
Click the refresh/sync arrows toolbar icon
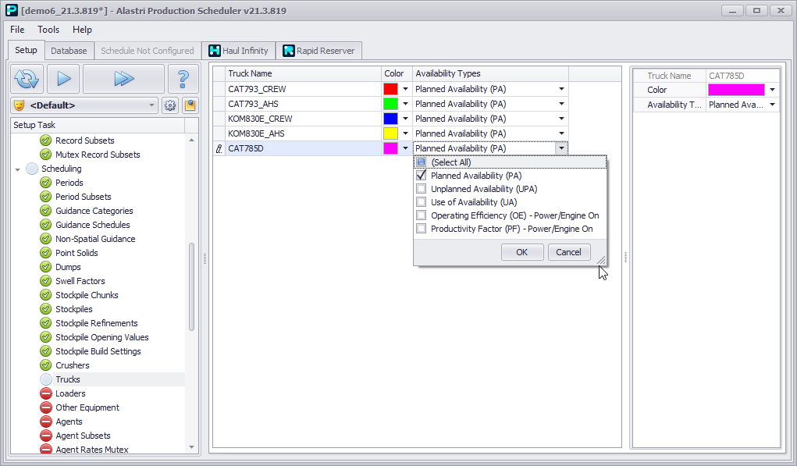(27, 79)
